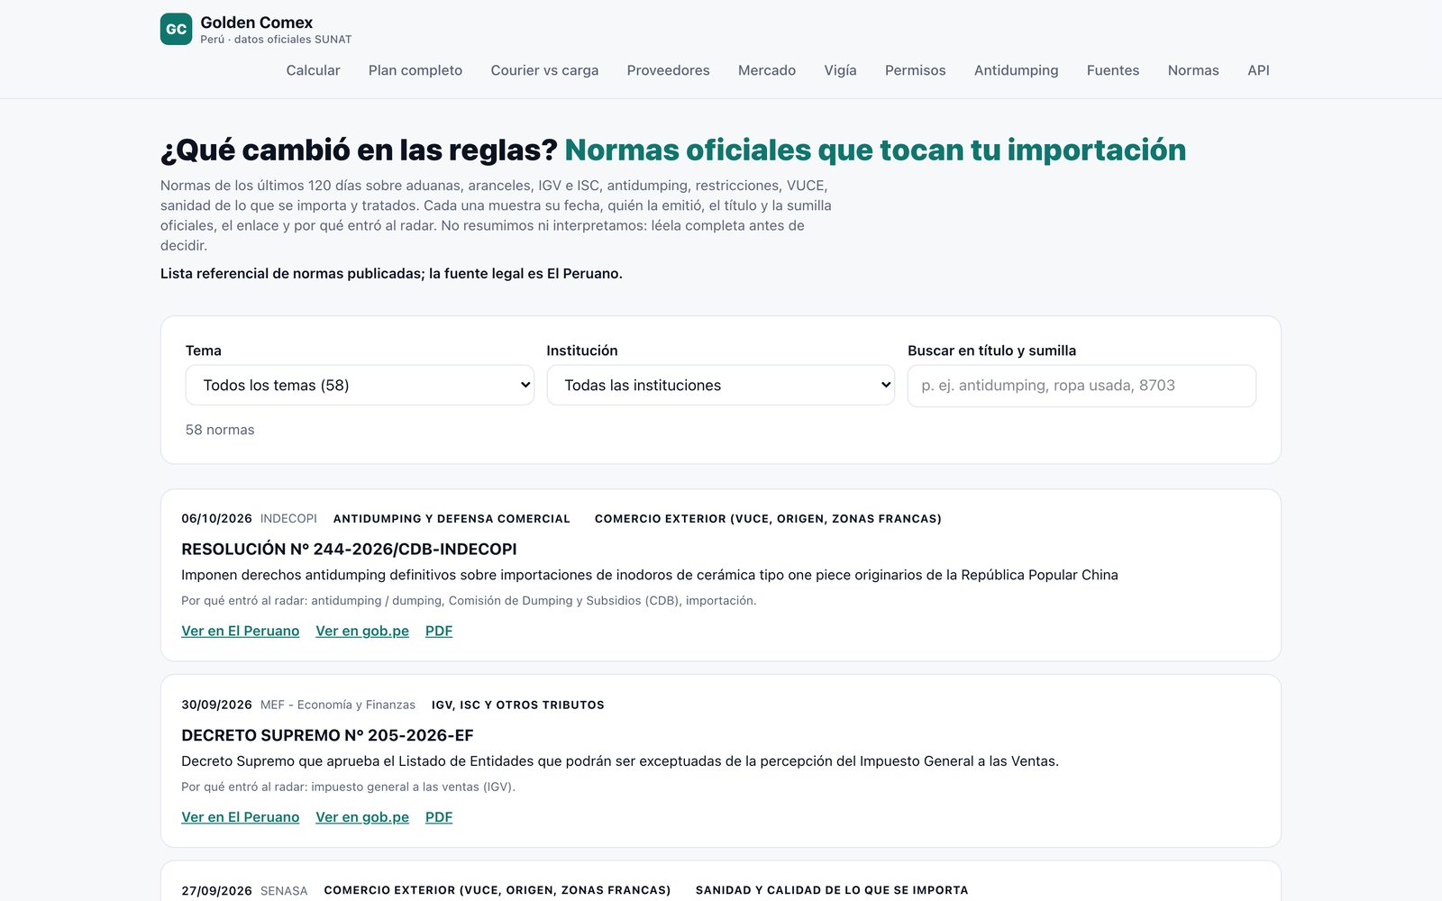The width and height of the screenshot is (1442, 901).
Task: Navigate to Proveedores
Action: tap(668, 70)
